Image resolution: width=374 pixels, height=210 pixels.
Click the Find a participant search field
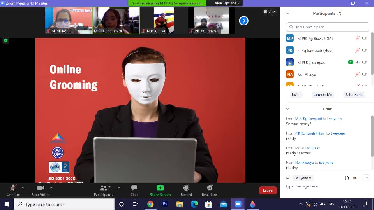(327, 27)
